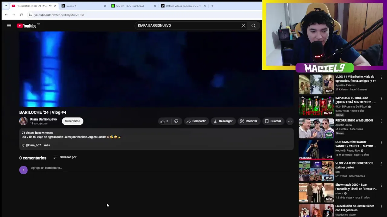This screenshot has height=217, width=387.
Task: Close the BARILOCHE '24 browser tab
Action: (55, 6)
